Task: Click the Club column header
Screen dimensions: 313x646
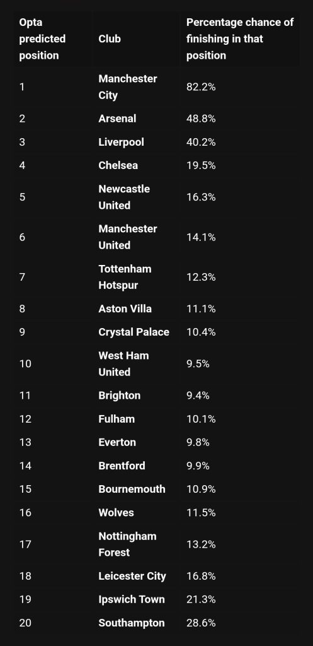Action: [x=110, y=38]
